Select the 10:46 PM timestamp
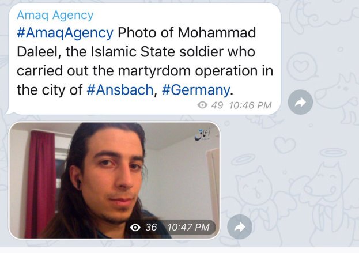 250,105
